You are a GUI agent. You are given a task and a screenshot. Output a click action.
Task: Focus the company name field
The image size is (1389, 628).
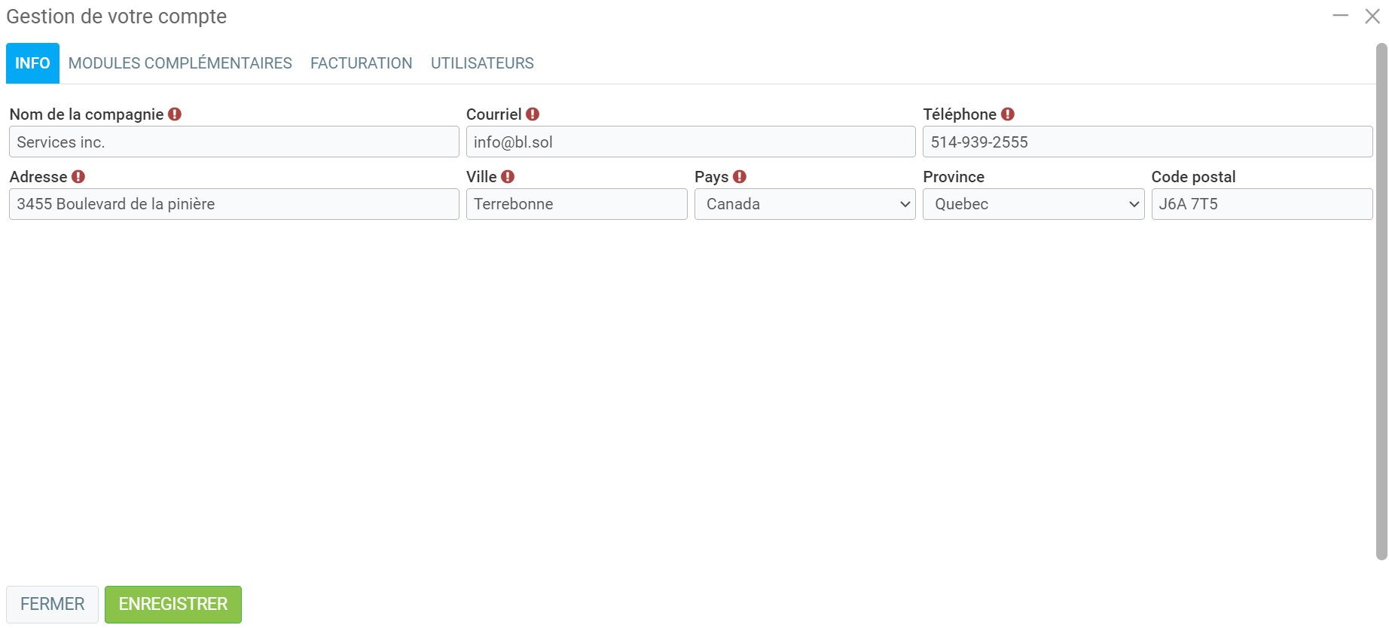click(x=234, y=142)
